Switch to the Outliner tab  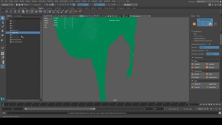[9, 16]
